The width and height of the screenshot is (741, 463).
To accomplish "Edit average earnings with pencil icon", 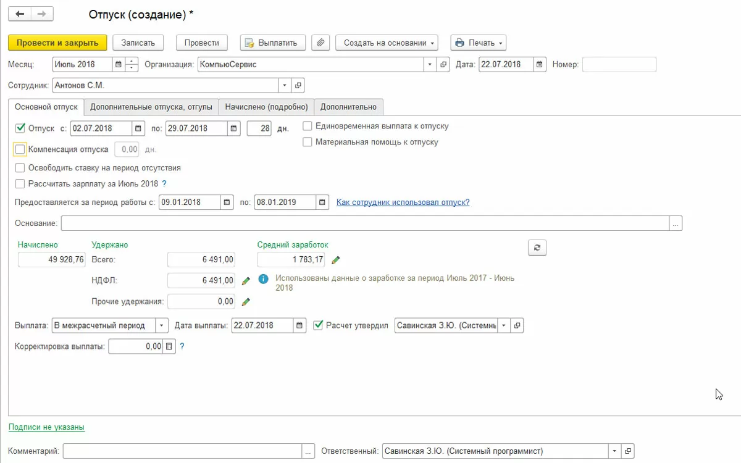I will pos(335,260).
